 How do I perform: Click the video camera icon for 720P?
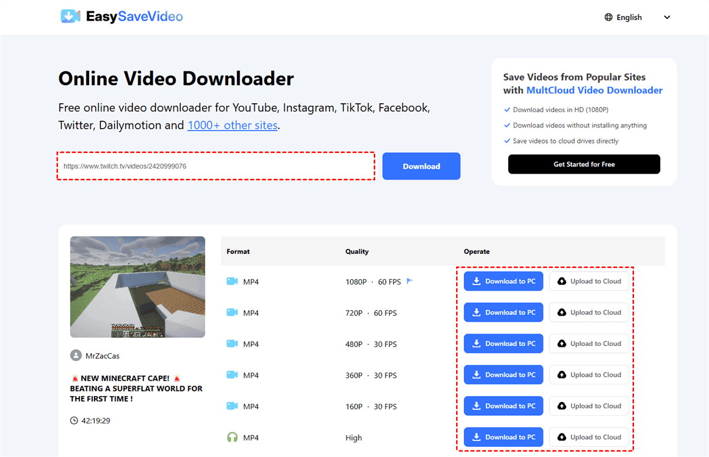(x=232, y=313)
